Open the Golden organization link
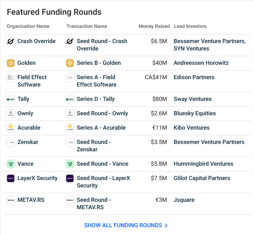 pos(27,63)
